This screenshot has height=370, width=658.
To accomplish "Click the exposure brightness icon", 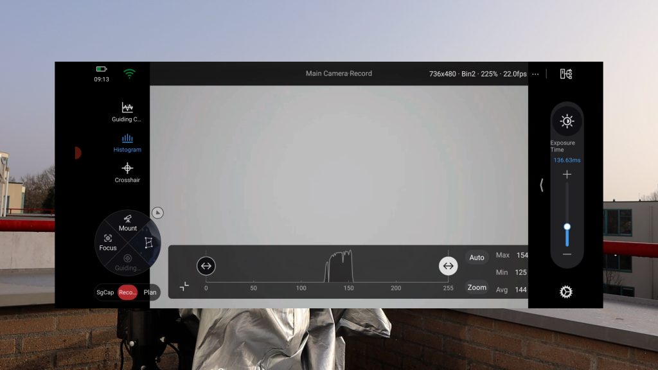I will click(567, 121).
